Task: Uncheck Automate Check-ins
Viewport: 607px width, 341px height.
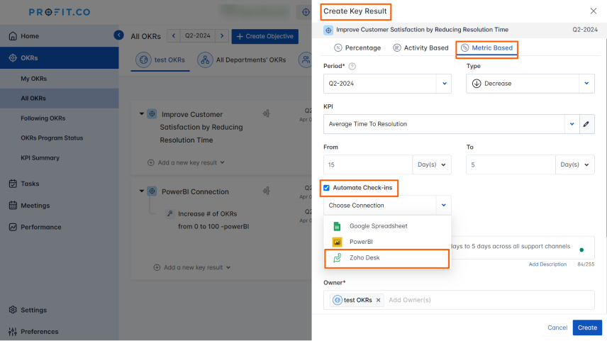Action: pos(326,188)
